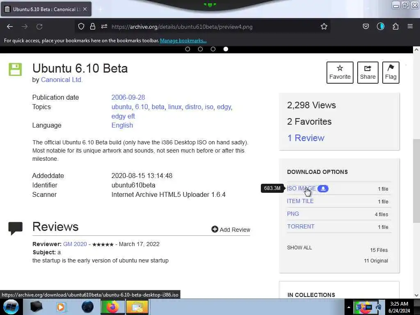Open the distro topic link
The image size is (420, 315).
[x=193, y=107]
